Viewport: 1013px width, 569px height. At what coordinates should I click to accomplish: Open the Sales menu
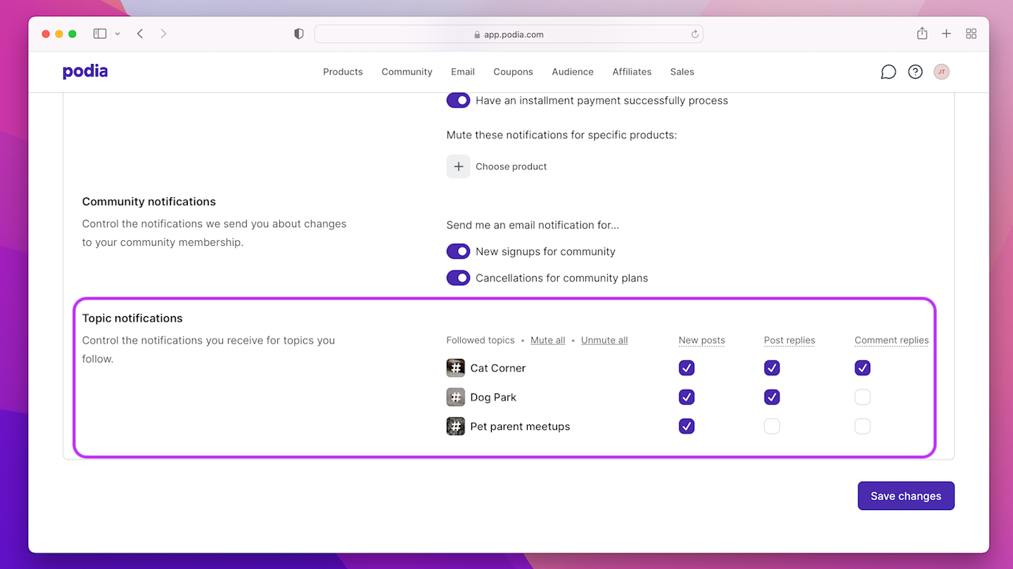[x=682, y=72]
